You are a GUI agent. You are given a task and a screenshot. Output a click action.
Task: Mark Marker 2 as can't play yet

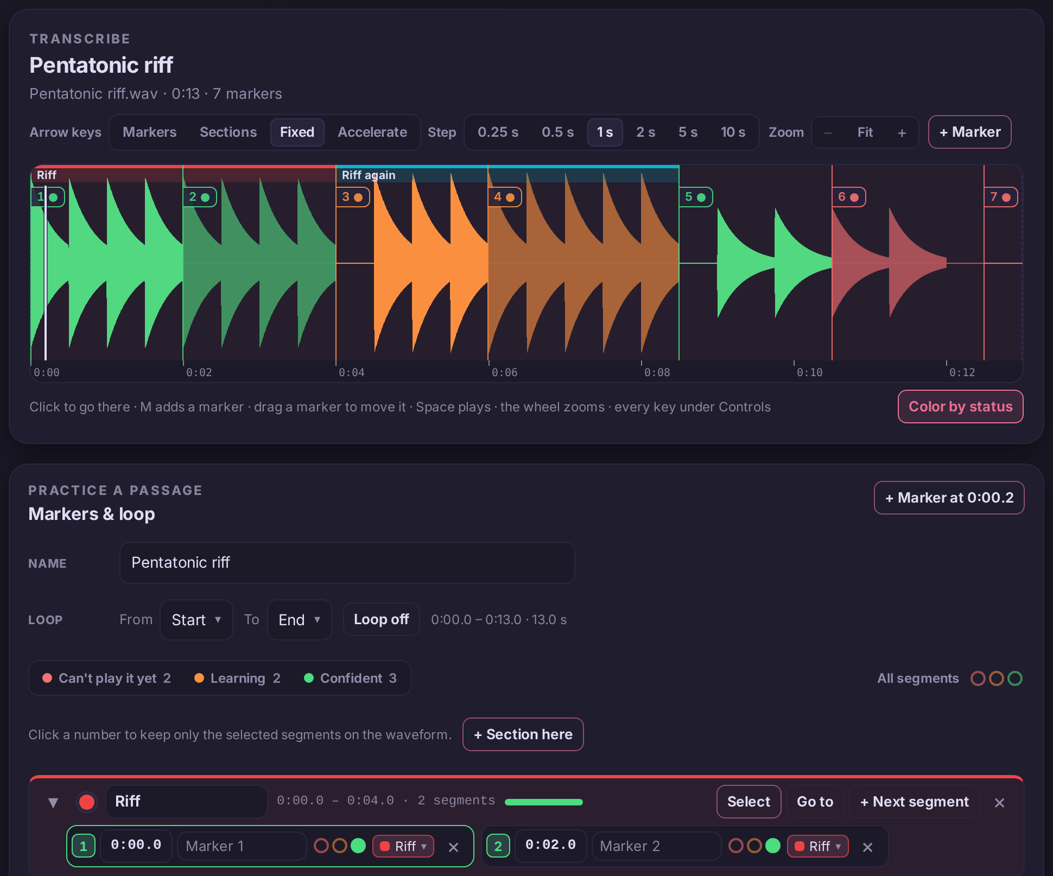click(736, 846)
